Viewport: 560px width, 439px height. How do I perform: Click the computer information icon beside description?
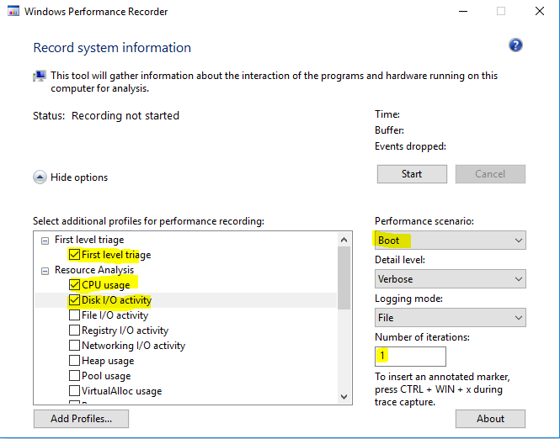40,77
